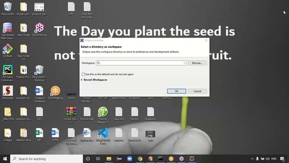Open File Explorer from the taskbar
The height and width of the screenshot is (163, 289).
(109, 159)
